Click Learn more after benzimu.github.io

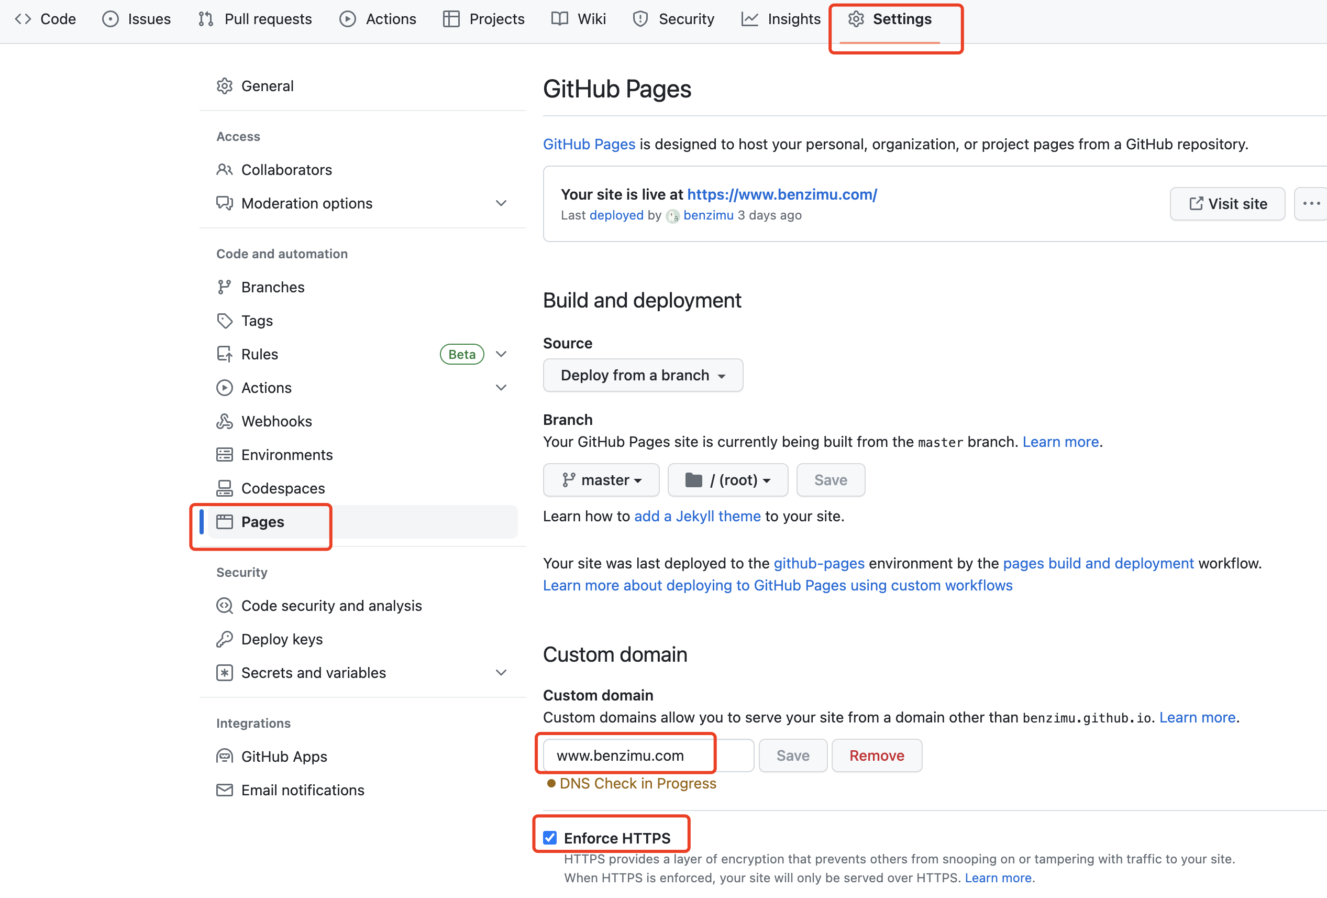[x=1197, y=717]
